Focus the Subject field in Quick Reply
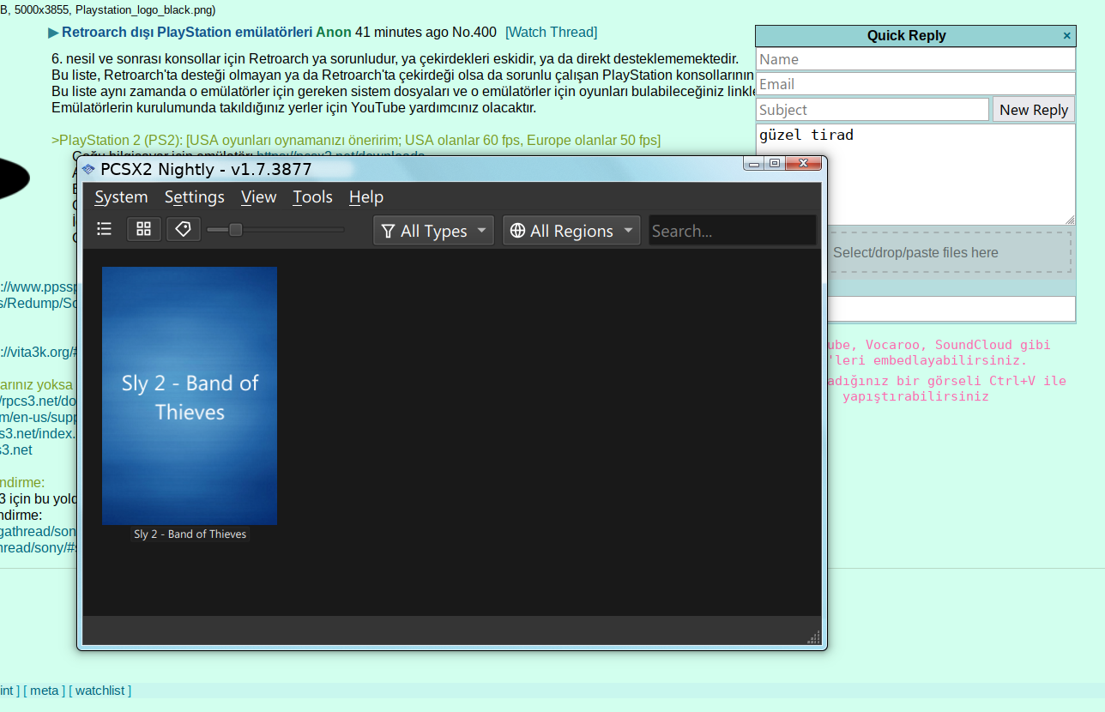Screen dimensions: 1105x712 [x=873, y=110]
